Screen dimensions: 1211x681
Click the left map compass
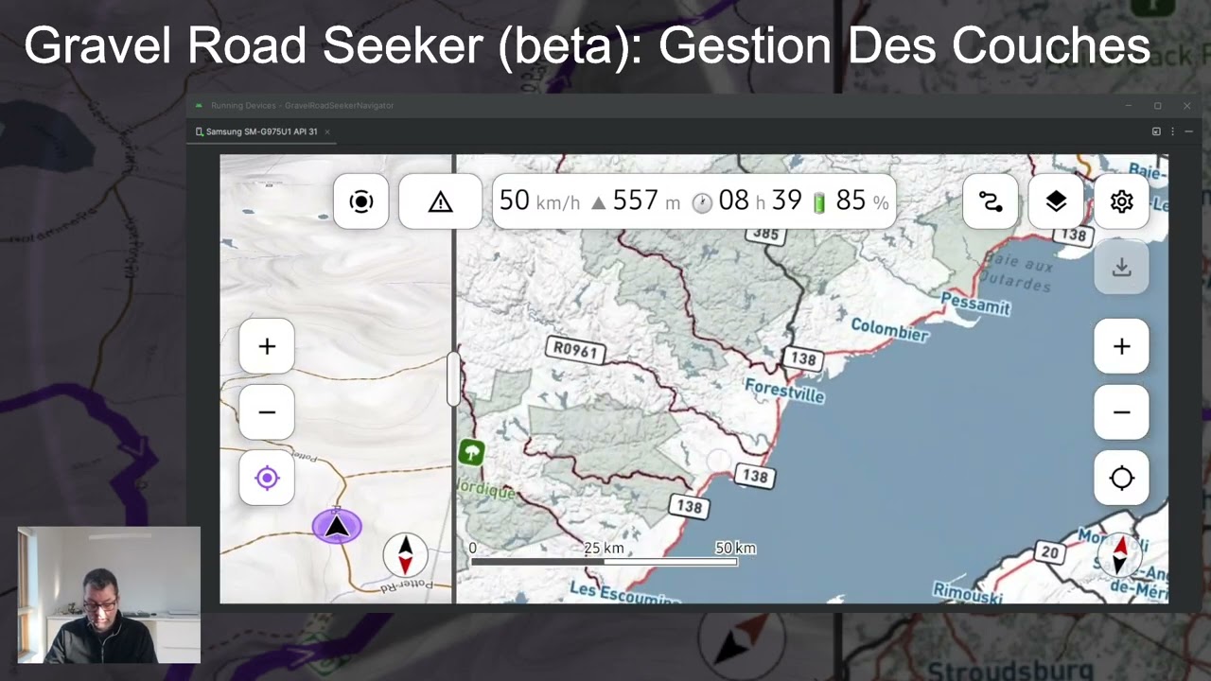point(405,554)
